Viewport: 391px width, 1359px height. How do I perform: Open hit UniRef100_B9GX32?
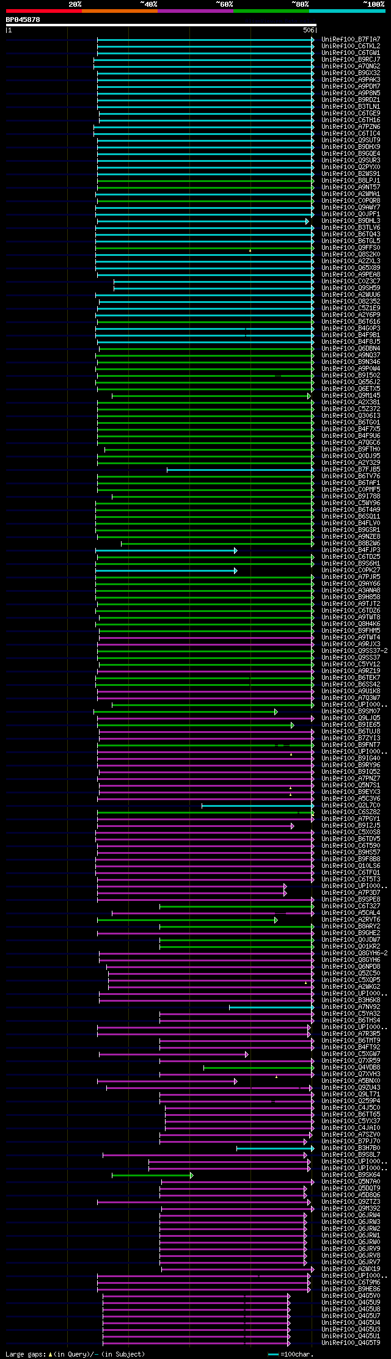point(351,73)
